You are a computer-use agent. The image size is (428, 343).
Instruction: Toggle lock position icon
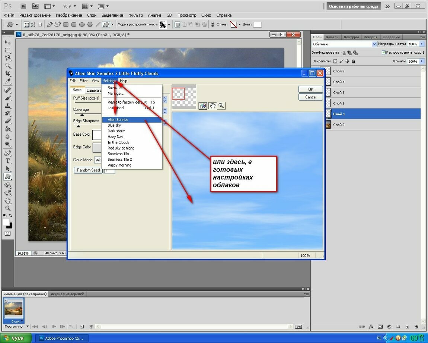coord(347,61)
